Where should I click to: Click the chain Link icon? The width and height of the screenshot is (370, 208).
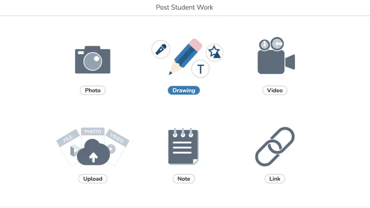[275, 147]
